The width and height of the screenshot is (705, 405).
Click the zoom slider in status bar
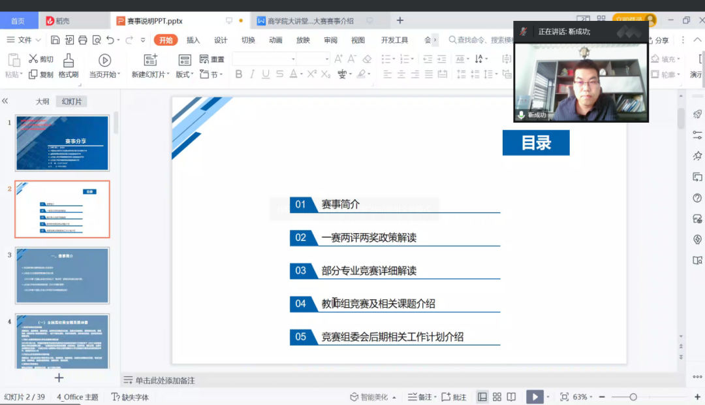tap(633, 397)
